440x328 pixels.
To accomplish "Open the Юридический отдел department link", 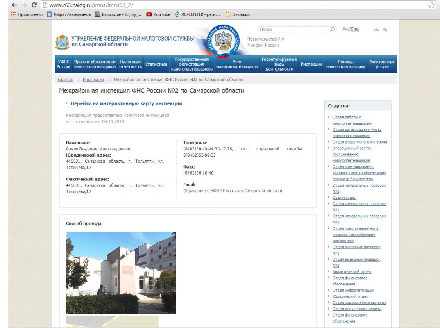I will tap(350, 296).
